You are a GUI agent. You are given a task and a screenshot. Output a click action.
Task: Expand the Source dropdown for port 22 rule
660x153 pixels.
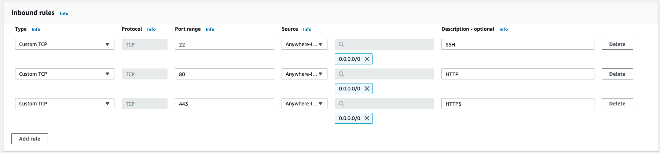click(x=304, y=44)
